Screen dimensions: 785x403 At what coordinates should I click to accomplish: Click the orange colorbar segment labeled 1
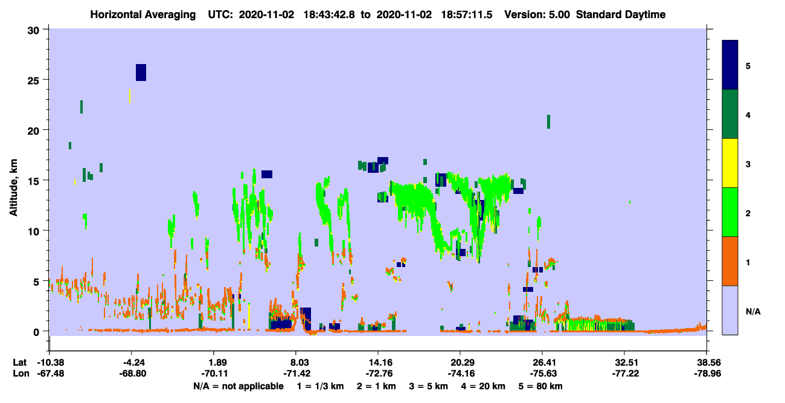730,261
